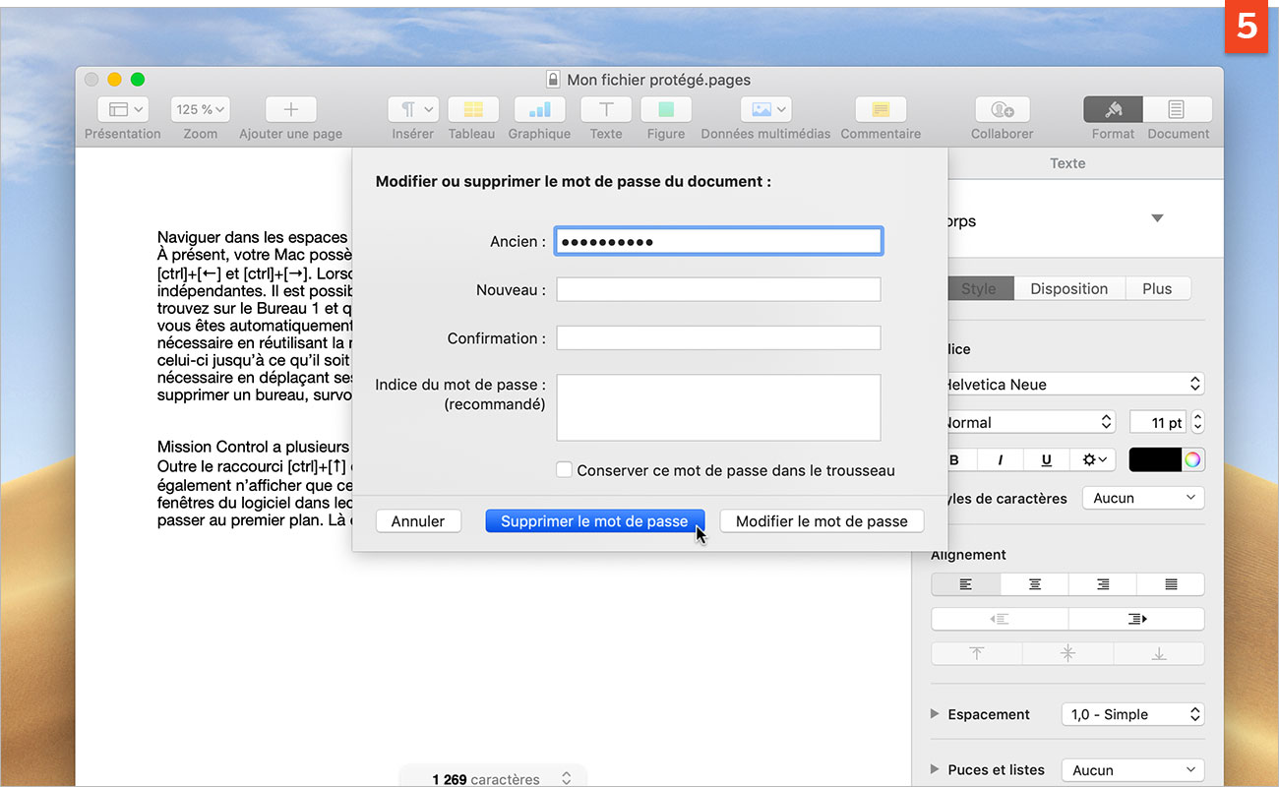Click the Indice du mot de passe box
Image resolution: width=1279 pixels, height=787 pixels.
718,407
